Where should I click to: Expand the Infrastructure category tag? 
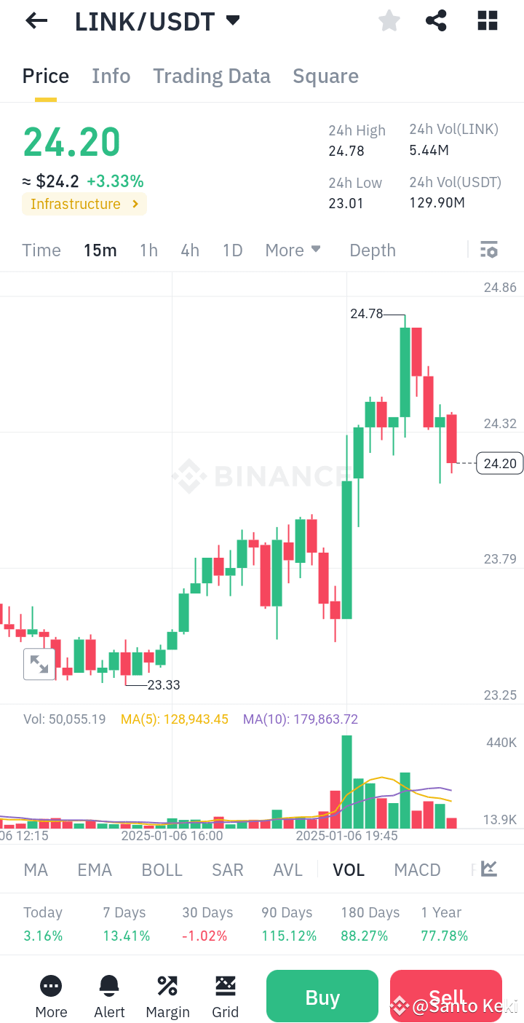(x=84, y=204)
